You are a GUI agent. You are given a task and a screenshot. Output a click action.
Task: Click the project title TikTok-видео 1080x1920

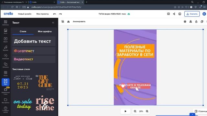point(112,14)
